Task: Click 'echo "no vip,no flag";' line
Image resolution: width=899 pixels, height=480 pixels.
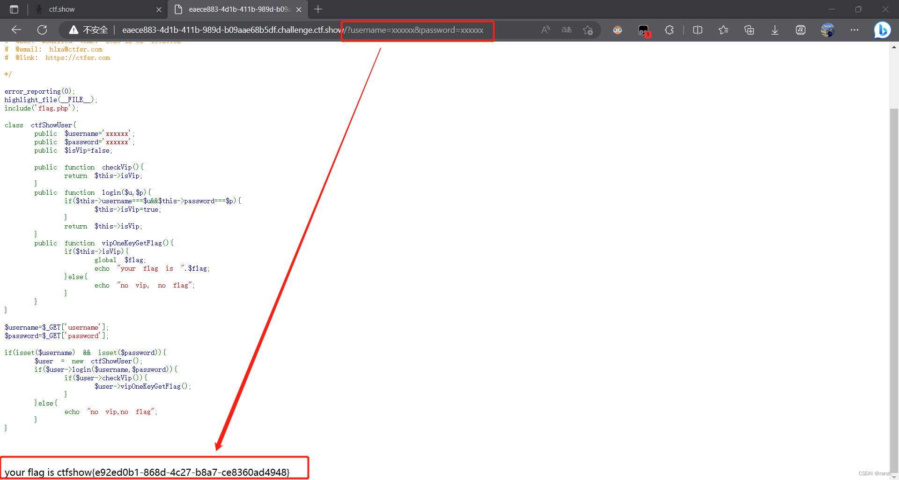Action: point(111,412)
